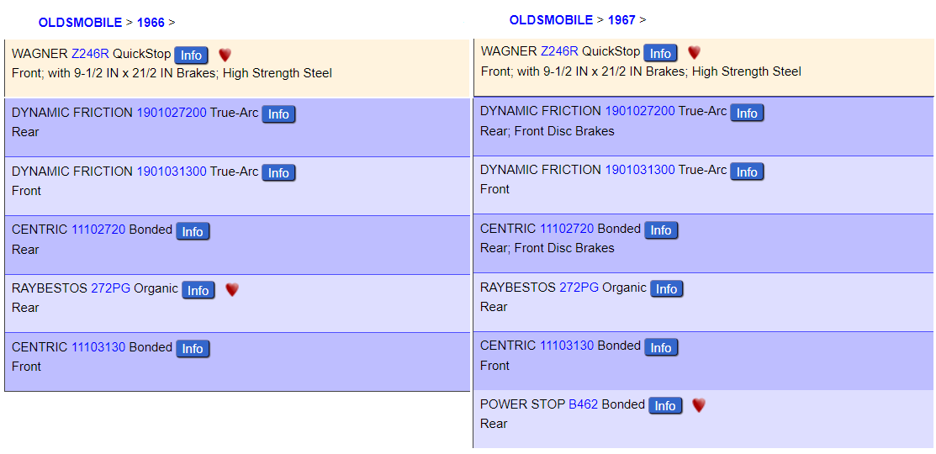Click heart icon beside 1966 Raybestos 272PG

(x=232, y=289)
